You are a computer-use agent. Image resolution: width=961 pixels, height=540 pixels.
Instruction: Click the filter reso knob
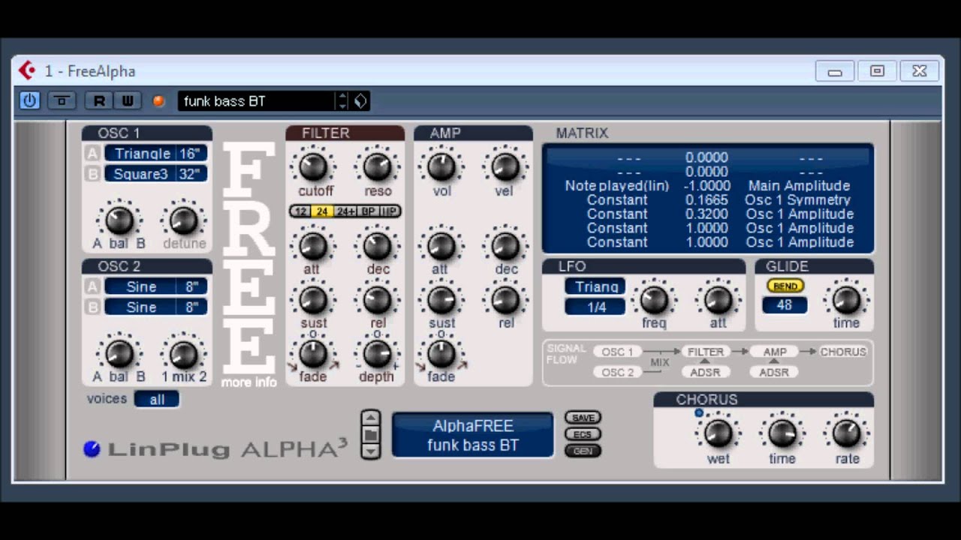point(378,167)
